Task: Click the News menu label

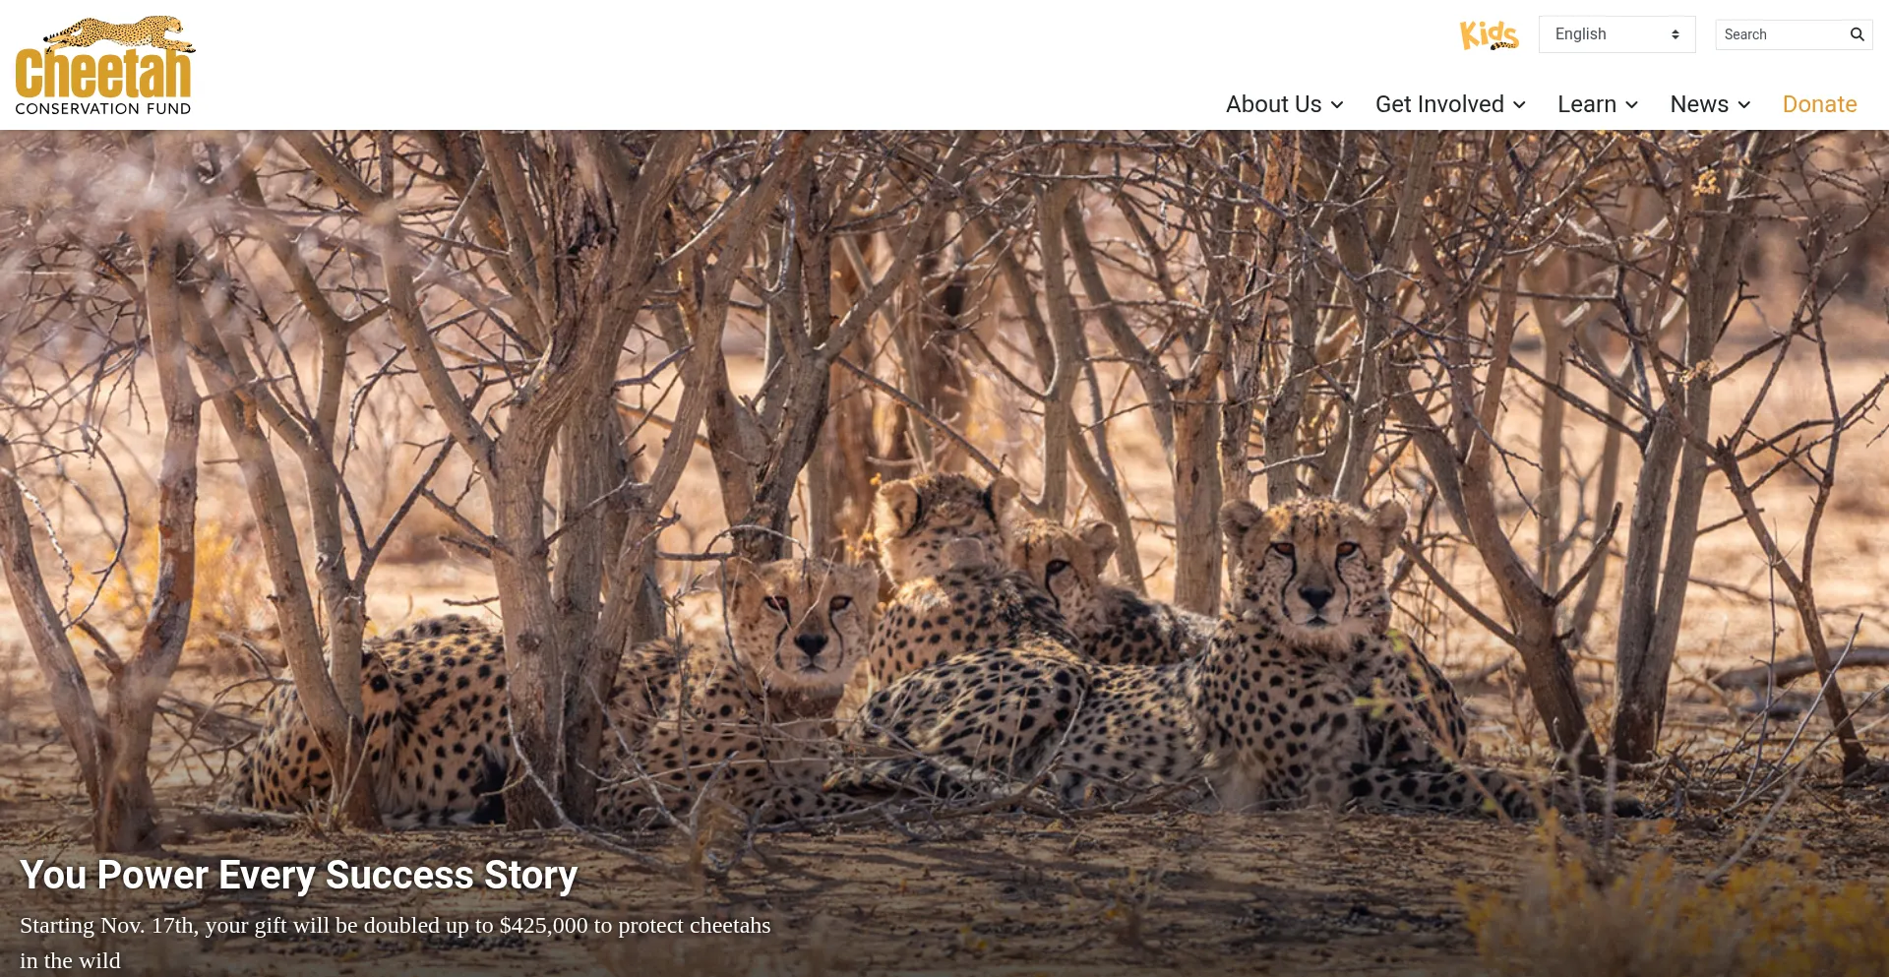Action: [x=1698, y=104]
